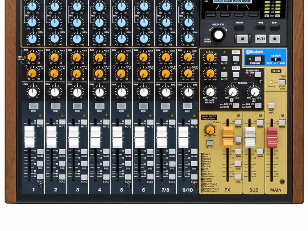Click the AUX 1 master level knob
Viewport: 308px width, 231px height.
(210, 58)
